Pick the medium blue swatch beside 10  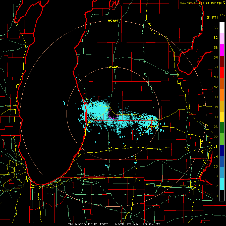[x=222, y=161]
